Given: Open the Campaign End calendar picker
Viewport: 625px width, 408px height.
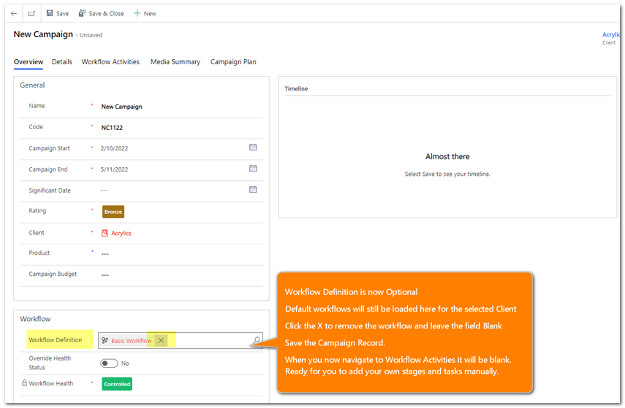Looking at the screenshot, I should coord(253,169).
